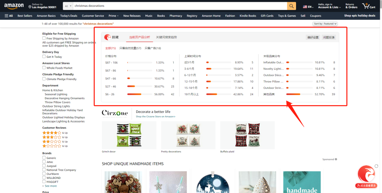This screenshot has width=382, height=193.
Task: Open Shop the Cirzone Store link
Action: click(x=155, y=117)
